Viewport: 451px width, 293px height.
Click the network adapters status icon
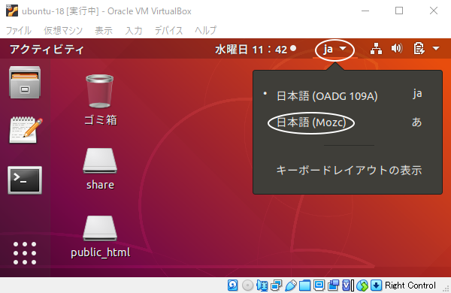276,285
